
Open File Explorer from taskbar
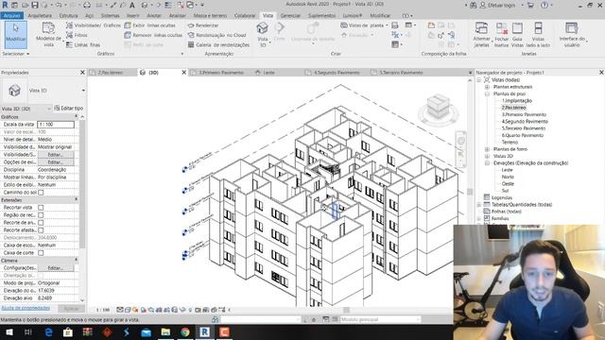point(165,331)
